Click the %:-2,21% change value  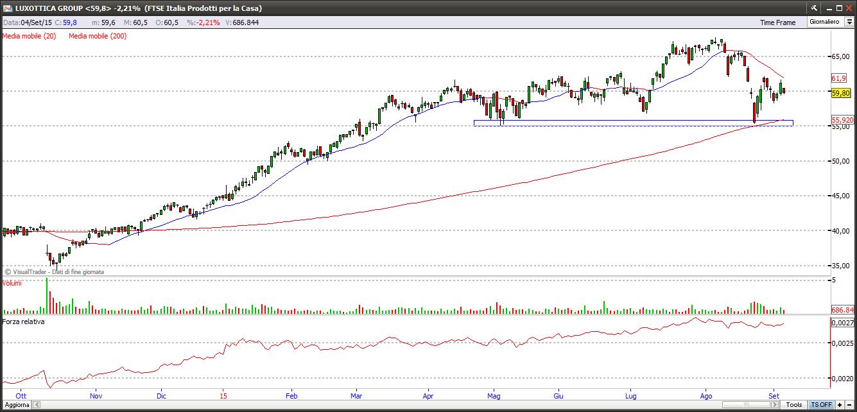pyautogui.click(x=203, y=22)
